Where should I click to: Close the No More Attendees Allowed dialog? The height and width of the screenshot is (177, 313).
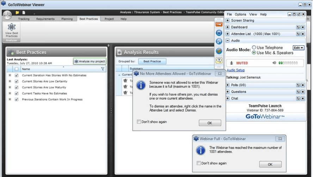click(x=220, y=74)
